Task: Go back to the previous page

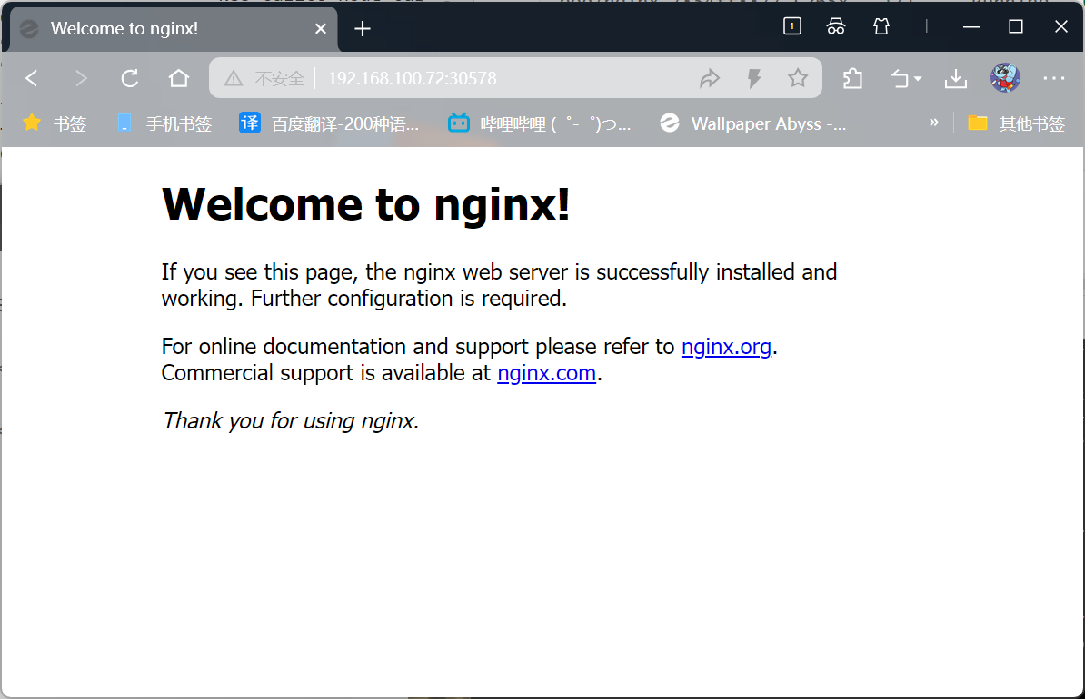Action: coord(31,78)
